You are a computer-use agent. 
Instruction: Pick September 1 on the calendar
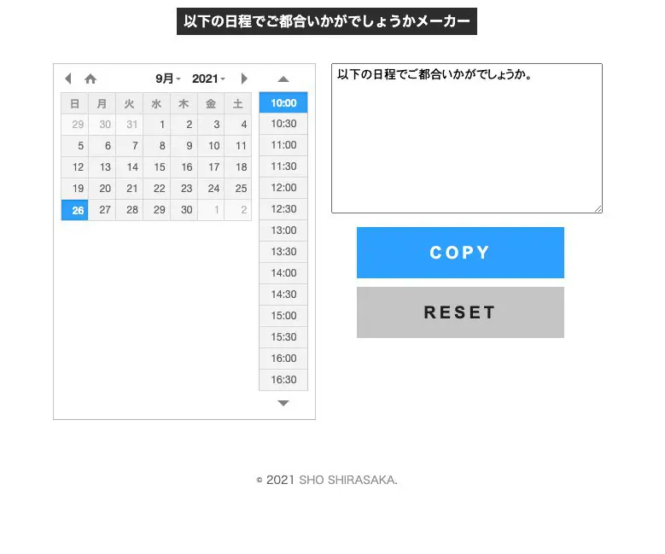coord(157,124)
